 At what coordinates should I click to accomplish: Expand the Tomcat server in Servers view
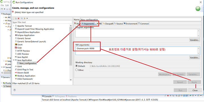2,86
